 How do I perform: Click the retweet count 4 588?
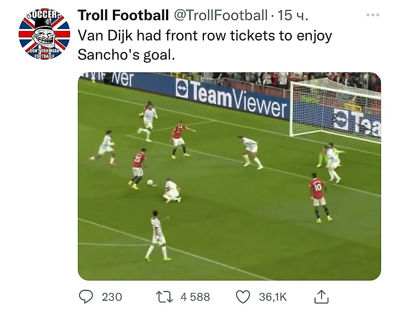[x=195, y=296]
